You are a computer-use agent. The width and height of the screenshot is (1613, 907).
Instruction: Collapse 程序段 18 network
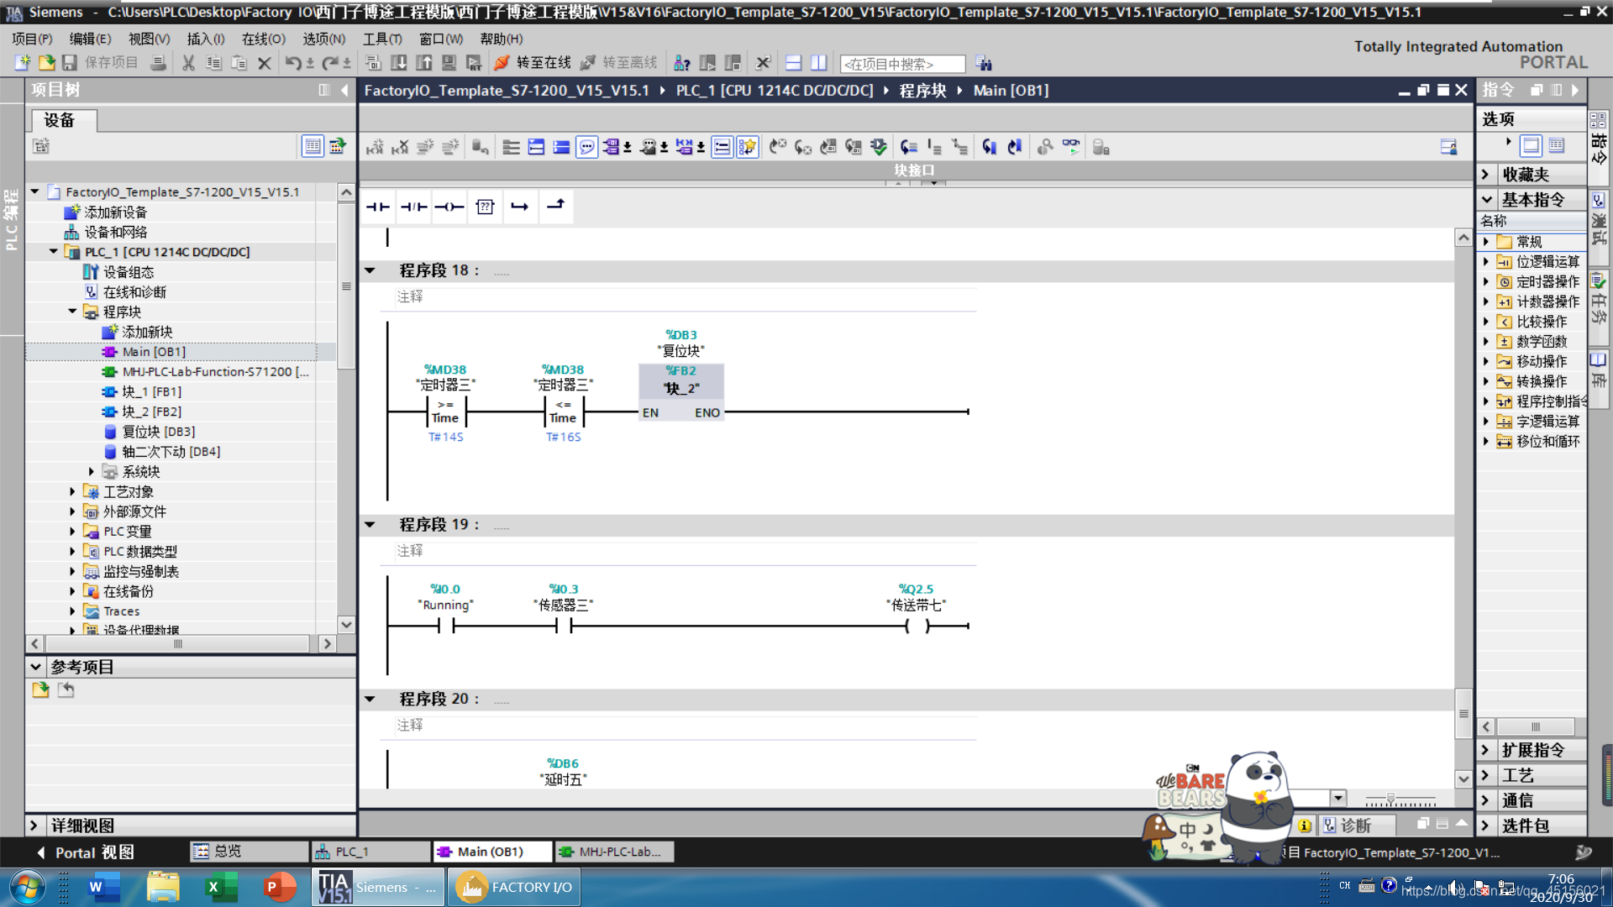coord(370,270)
